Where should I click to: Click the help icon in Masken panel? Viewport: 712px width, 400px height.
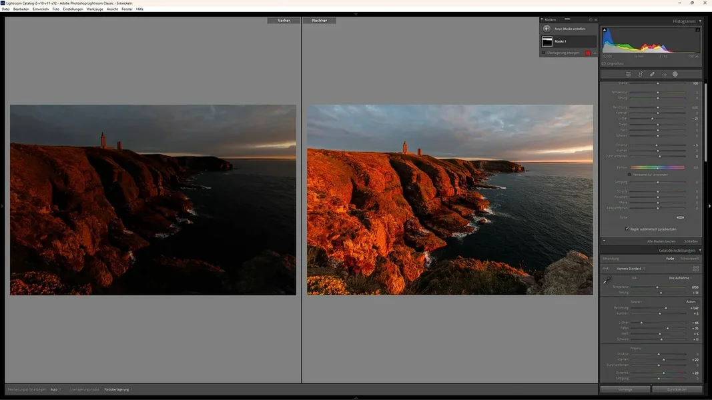click(591, 20)
